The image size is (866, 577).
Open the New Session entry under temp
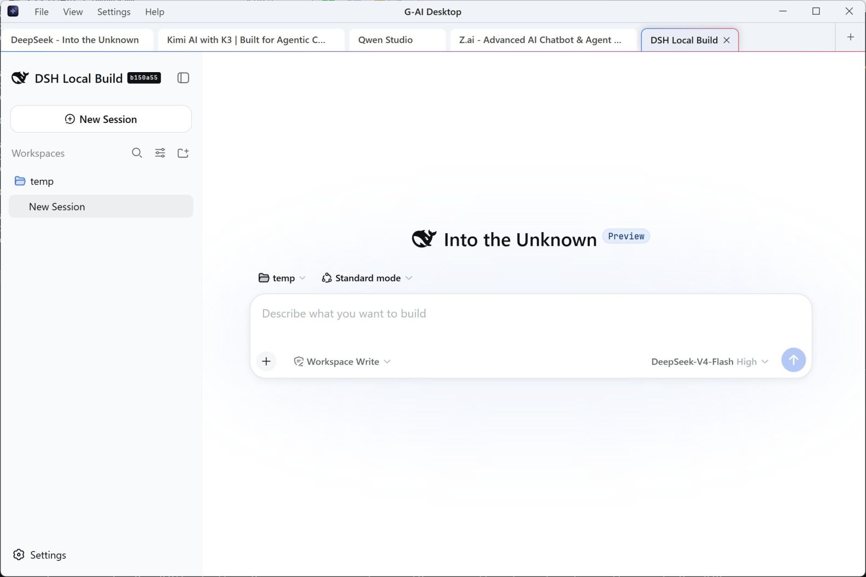pyautogui.click(x=101, y=207)
